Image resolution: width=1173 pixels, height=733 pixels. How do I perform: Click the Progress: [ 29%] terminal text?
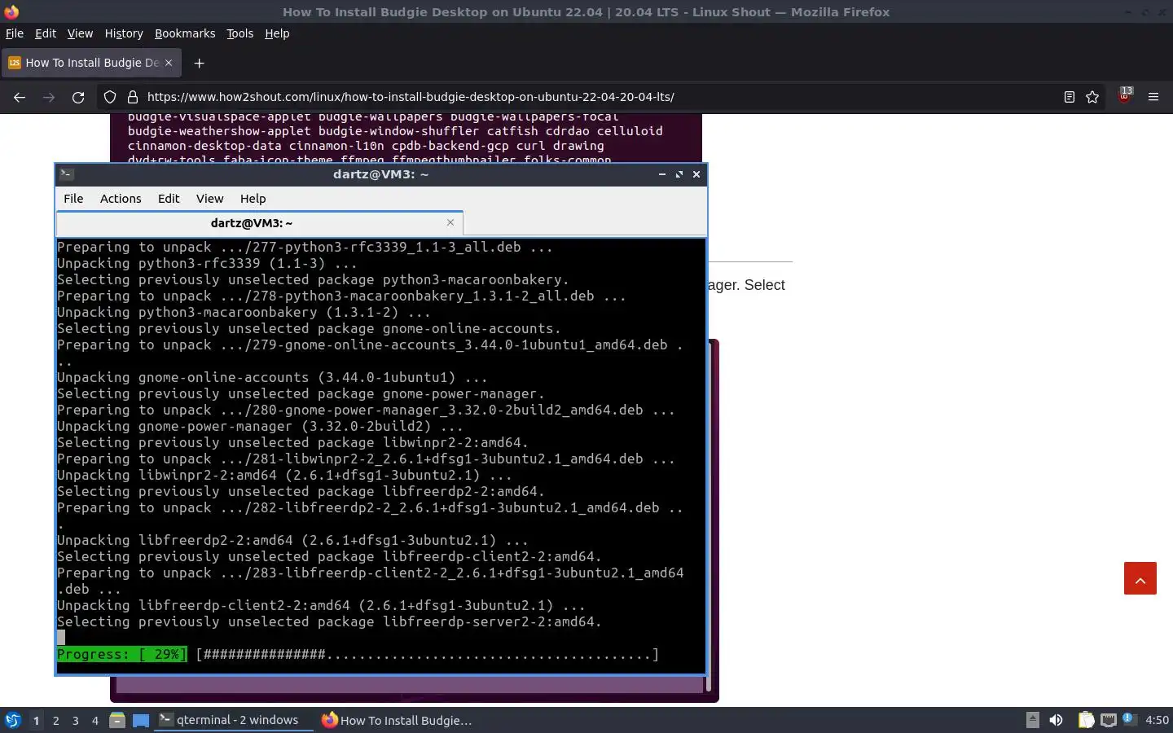(x=122, y=655)
